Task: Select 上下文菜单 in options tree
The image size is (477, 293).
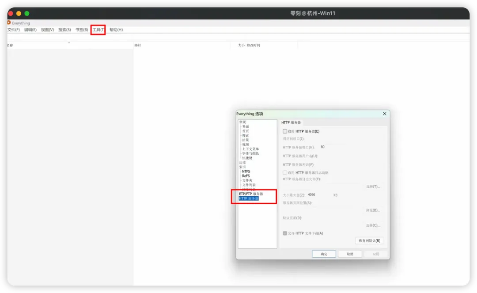Action: [x=250, y=149]
